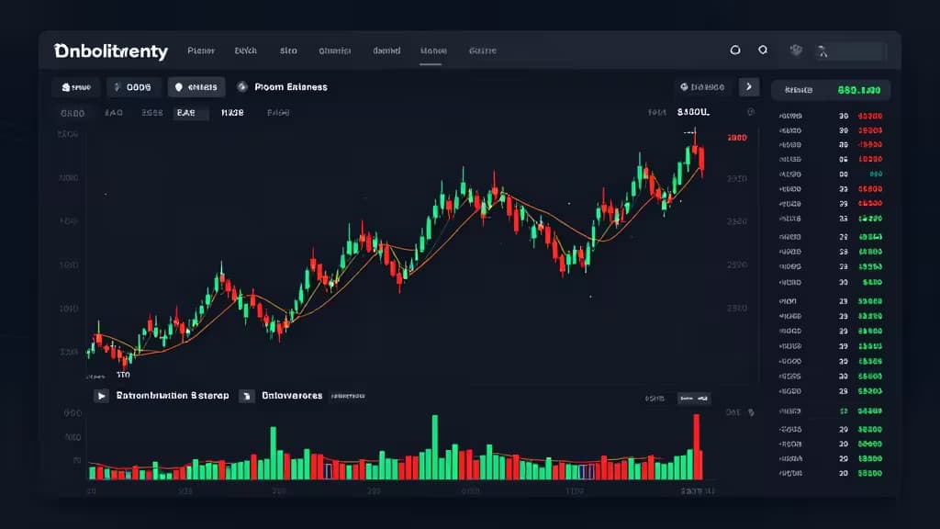The height and width of the screenshot is (529, 940).
Task: Click the Batrombrutition 8 sterap label
Action: click(172, 396)
